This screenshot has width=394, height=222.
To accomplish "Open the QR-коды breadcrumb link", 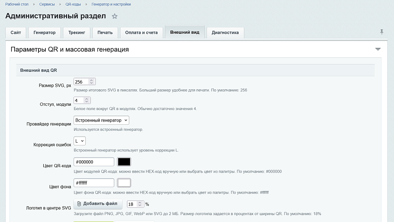I will coord(73,4).
